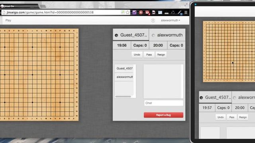The image size is (255, 143).
Task: Click Caps: 0 under Guest_4507..
Action: pyautogui.click(x=140, y=45)
